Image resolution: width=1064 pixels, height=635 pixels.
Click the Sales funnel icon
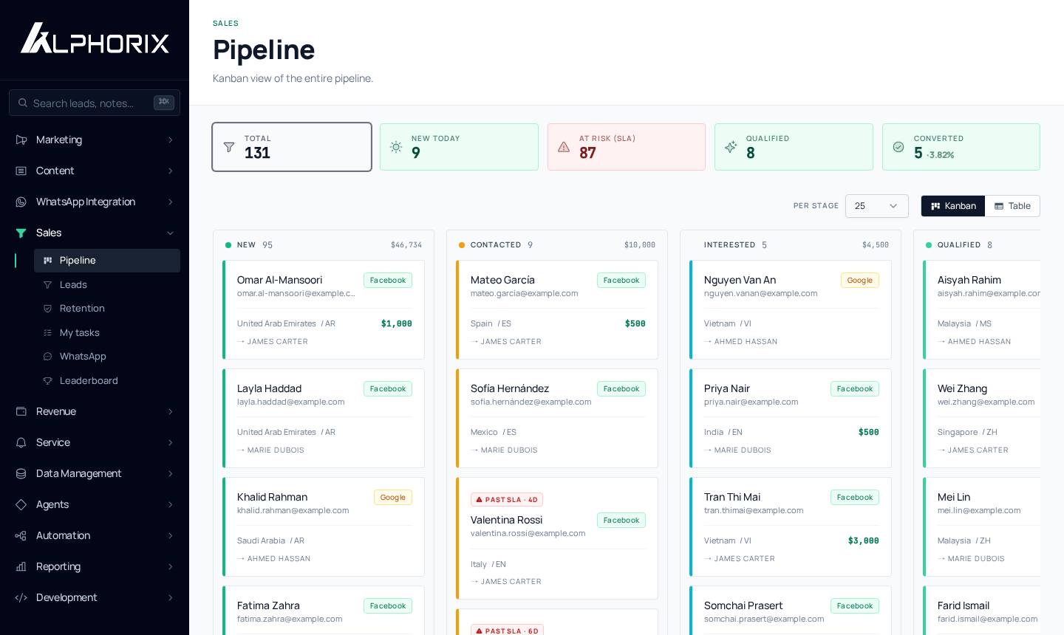click(21, 233)
